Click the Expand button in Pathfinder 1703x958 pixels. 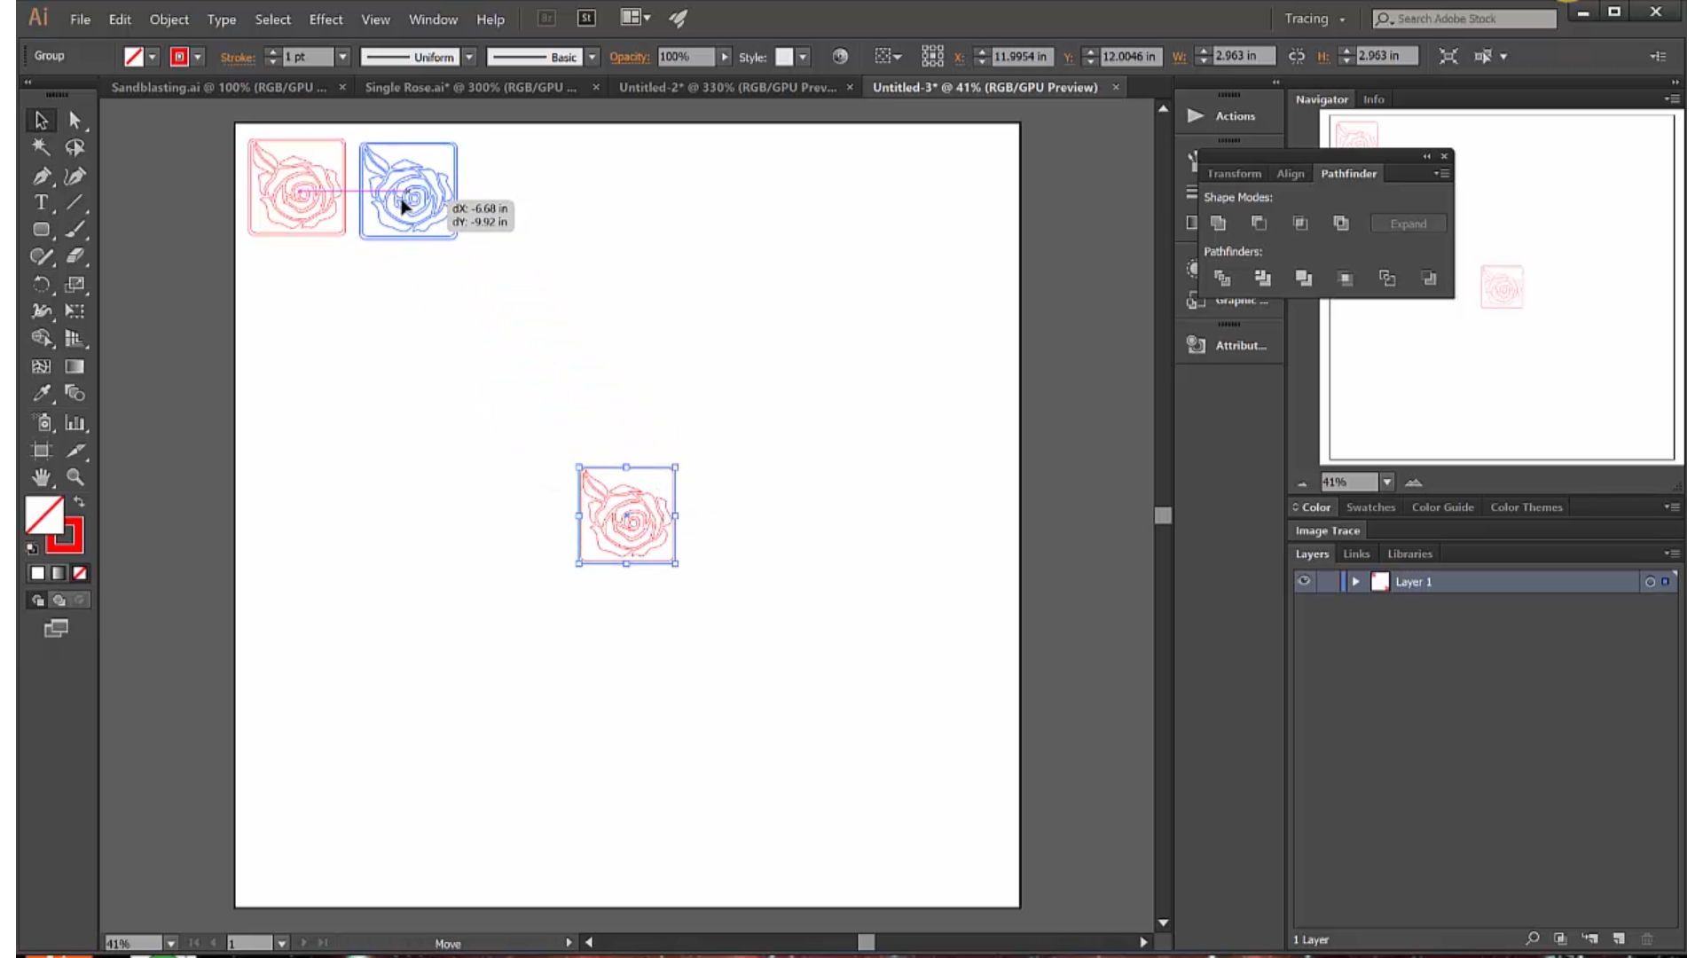pyautogui.click(x=1409, y=224)
